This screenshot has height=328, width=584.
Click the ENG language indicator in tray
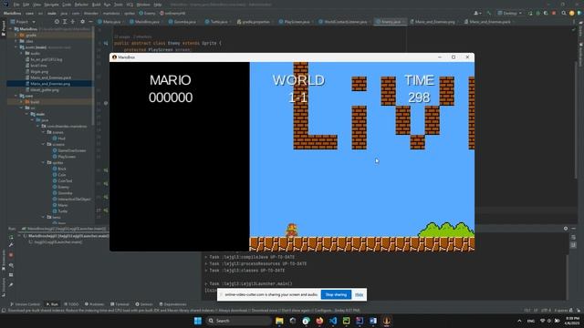[531, 321]
